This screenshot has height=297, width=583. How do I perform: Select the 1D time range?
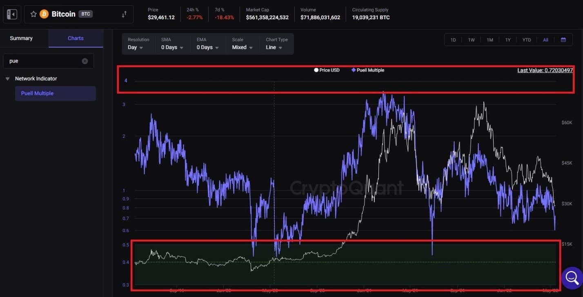(453, 40)
